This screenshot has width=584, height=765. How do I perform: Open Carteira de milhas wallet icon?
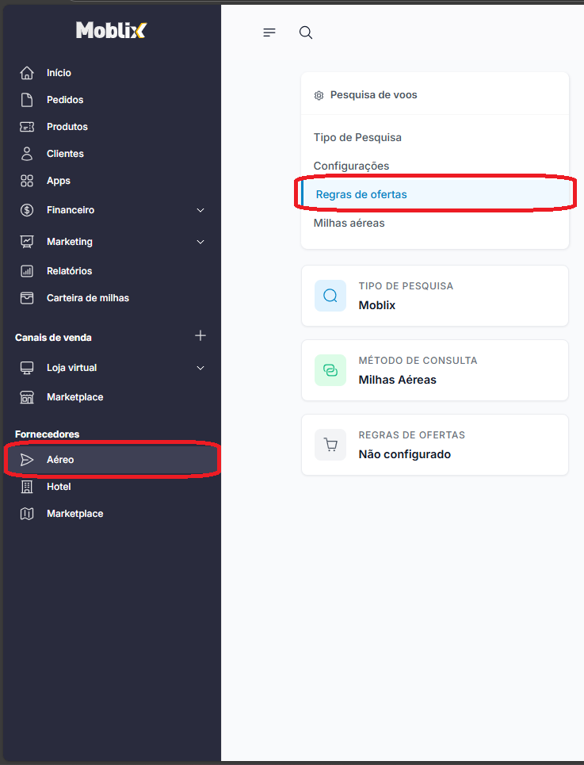27,297
